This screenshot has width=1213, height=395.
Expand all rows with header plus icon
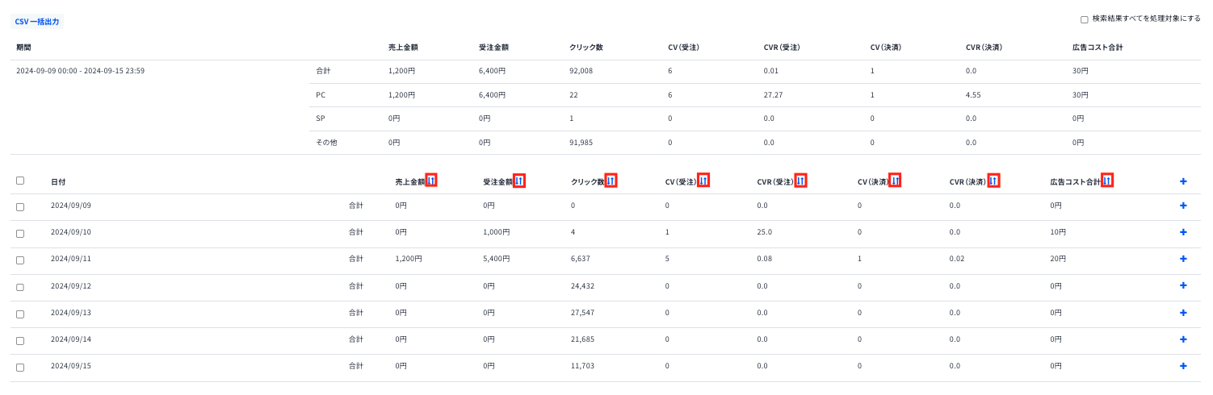1183,181
